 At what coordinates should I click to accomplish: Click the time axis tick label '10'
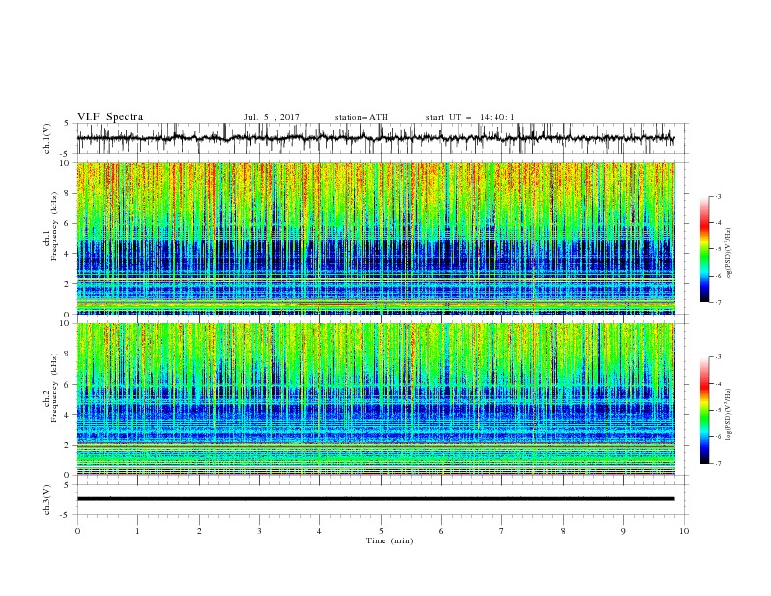click(x=684, y=531)
